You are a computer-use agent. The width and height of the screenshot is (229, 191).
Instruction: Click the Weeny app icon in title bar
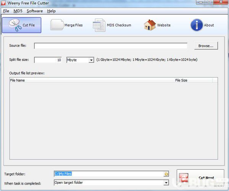tap(3, 3)
